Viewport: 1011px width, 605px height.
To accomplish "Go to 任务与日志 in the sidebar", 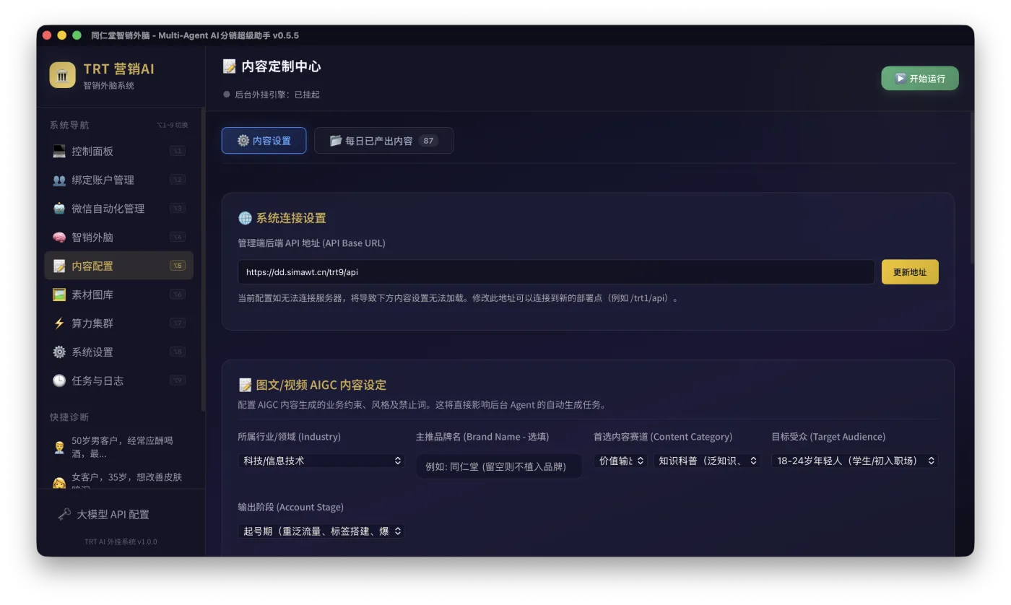I will 119,380.
